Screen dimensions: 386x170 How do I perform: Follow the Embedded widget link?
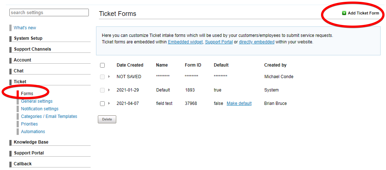click(x=185, y=42)
